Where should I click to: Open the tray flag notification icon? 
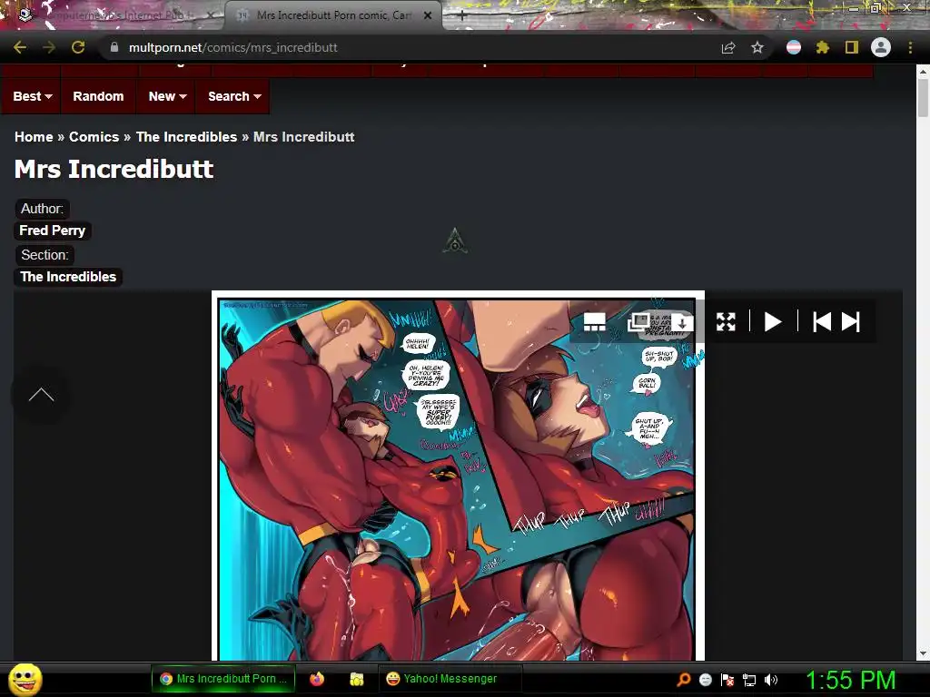[727, 680]
